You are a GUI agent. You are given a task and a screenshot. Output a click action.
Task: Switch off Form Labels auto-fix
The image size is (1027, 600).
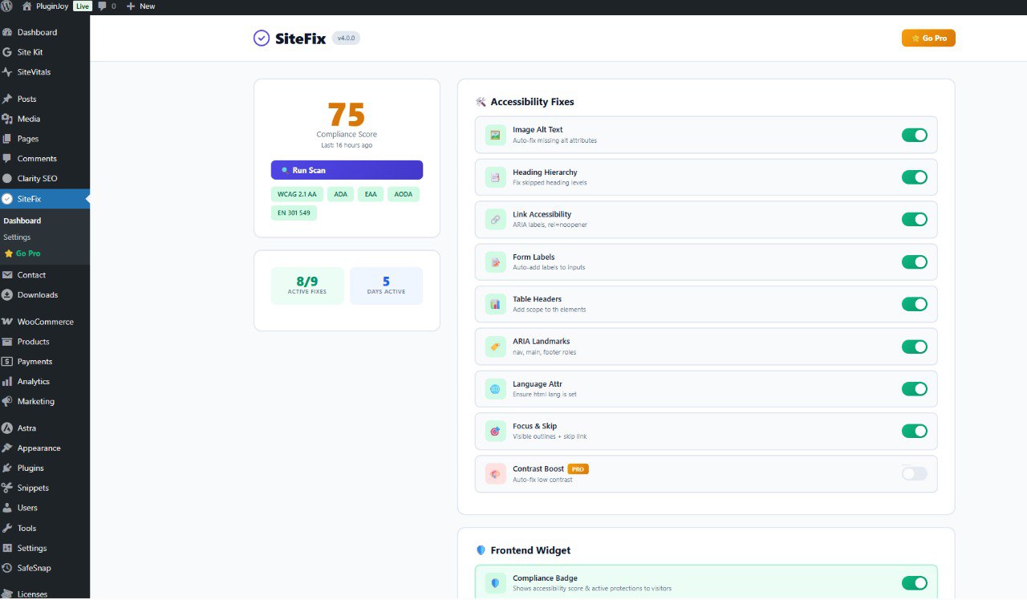[x=914, y=261]
